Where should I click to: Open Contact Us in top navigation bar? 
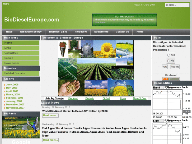pyautogui.click(x=122, y=32)
